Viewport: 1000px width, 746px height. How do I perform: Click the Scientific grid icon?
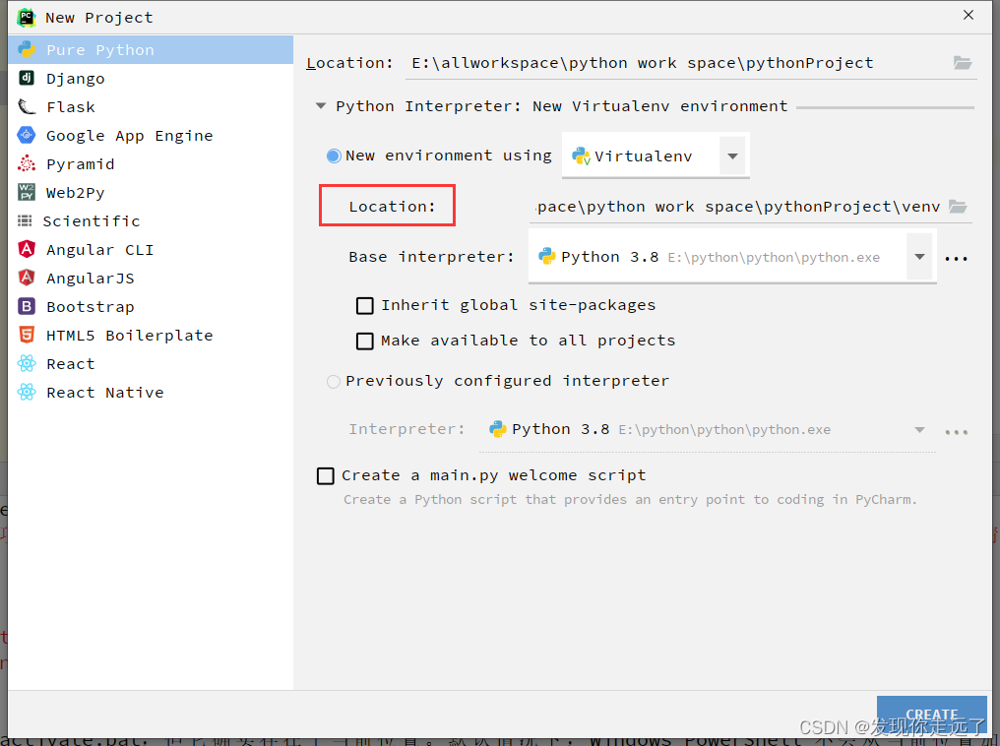coord(25,220)
